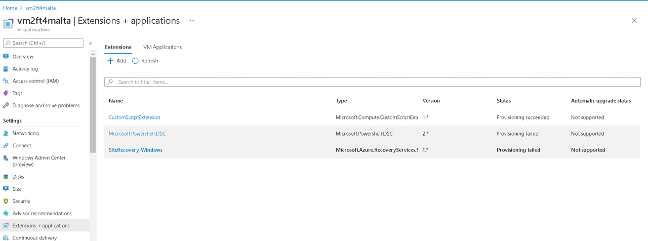
Task: Close the Extensions + applications blade
Action: (634, 21)
